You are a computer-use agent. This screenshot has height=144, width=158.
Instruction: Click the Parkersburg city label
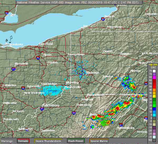pos(51,105)
